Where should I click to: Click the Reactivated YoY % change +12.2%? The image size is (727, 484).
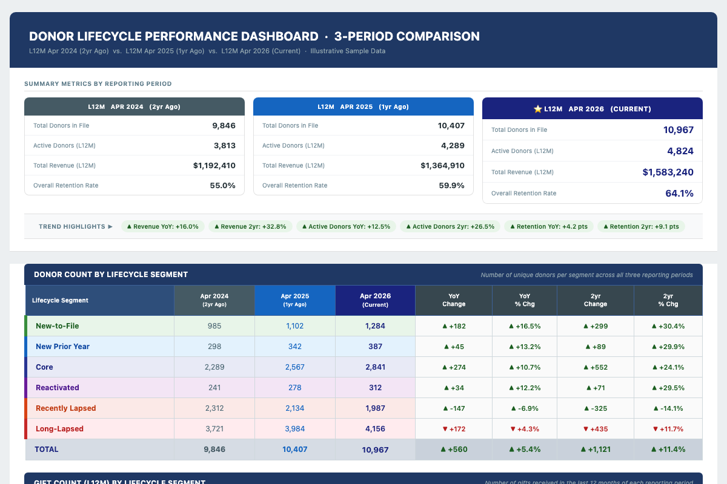[525, 388]
